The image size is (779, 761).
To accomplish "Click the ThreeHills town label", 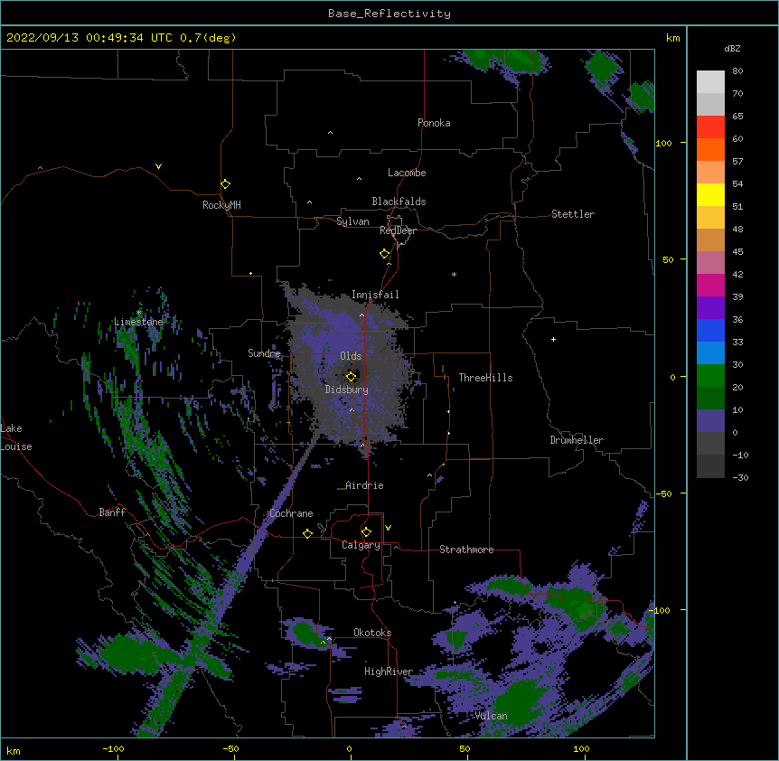I will point(485,378).
